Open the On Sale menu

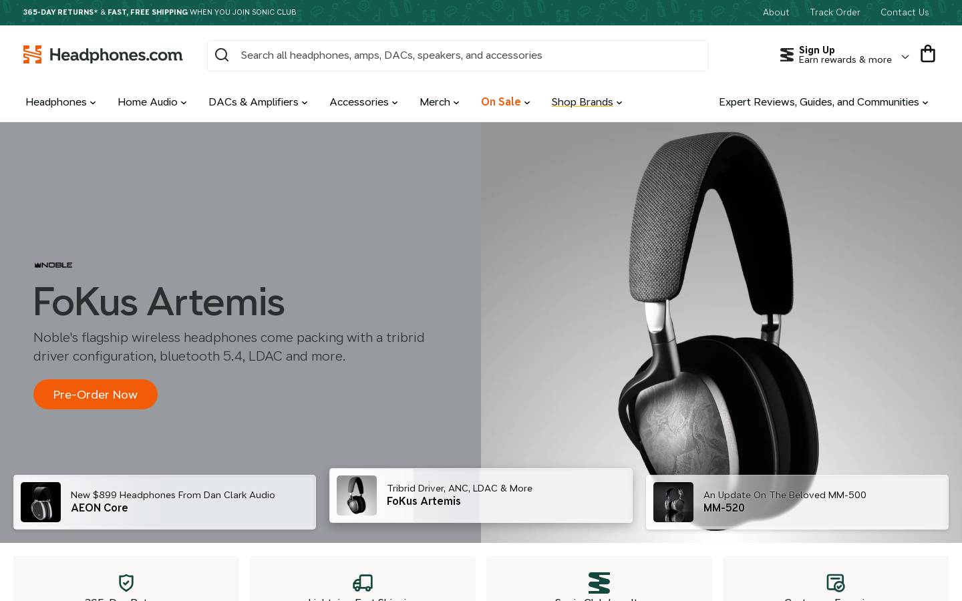click(506, 102)
